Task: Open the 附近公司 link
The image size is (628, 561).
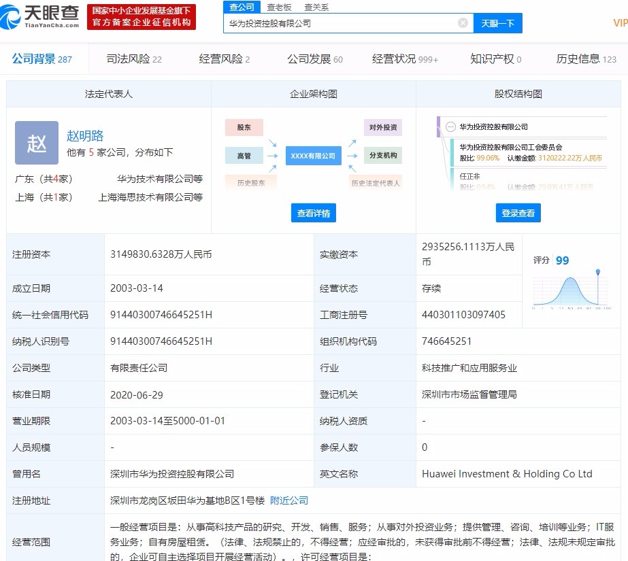Action: tap(290, 500)
